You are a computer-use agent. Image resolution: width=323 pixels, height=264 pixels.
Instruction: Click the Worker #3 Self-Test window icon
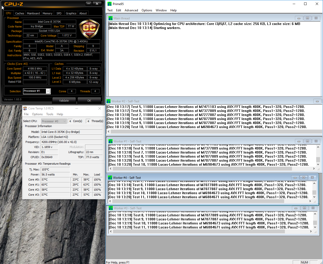click(x=111, y=208)
